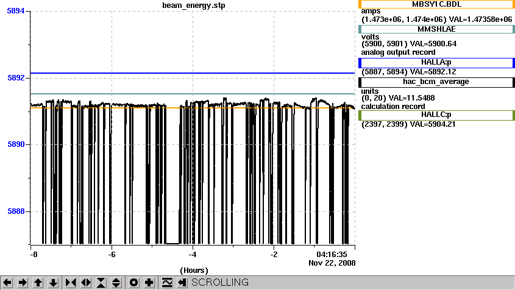Pan the graph right with the right arrow
515x290 pixels.
(23, 283)
